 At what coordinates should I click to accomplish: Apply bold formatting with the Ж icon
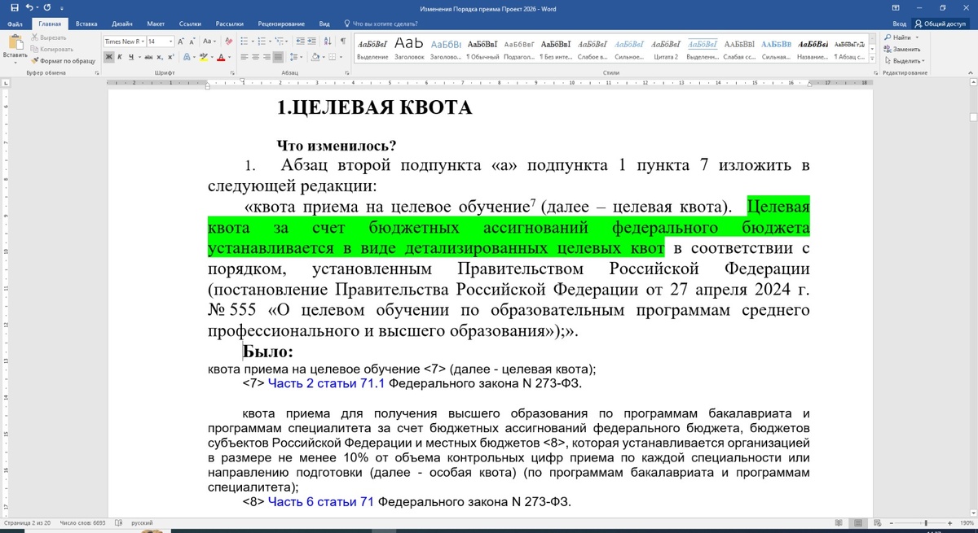point(108,57)
